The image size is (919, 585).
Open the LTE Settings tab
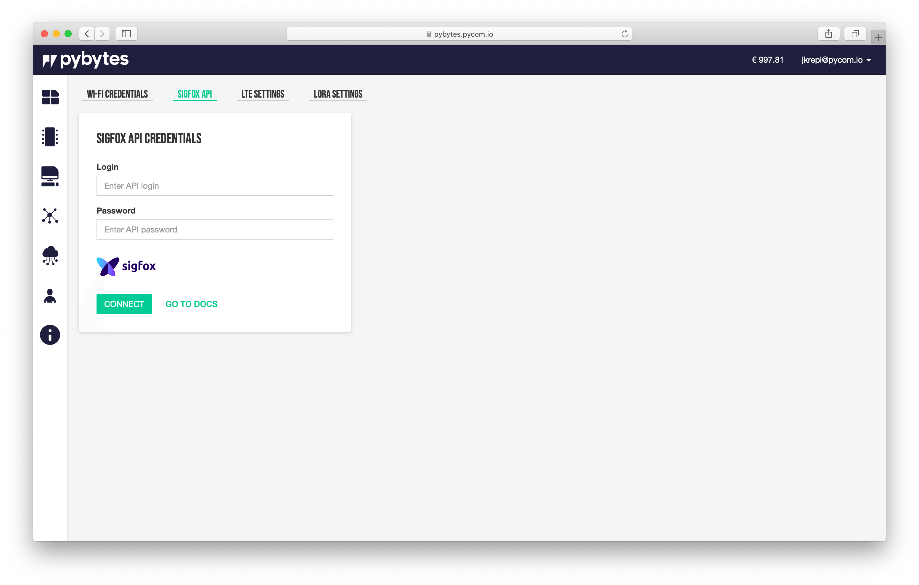(263, 94)
